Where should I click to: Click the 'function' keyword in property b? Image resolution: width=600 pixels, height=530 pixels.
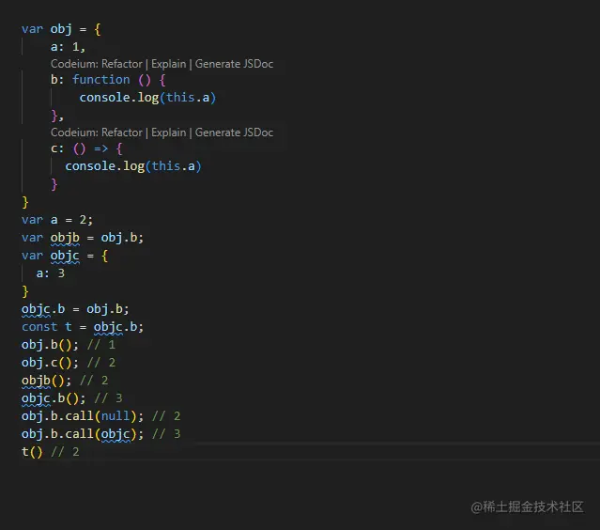pyautogui.click(x=101, y=80)
